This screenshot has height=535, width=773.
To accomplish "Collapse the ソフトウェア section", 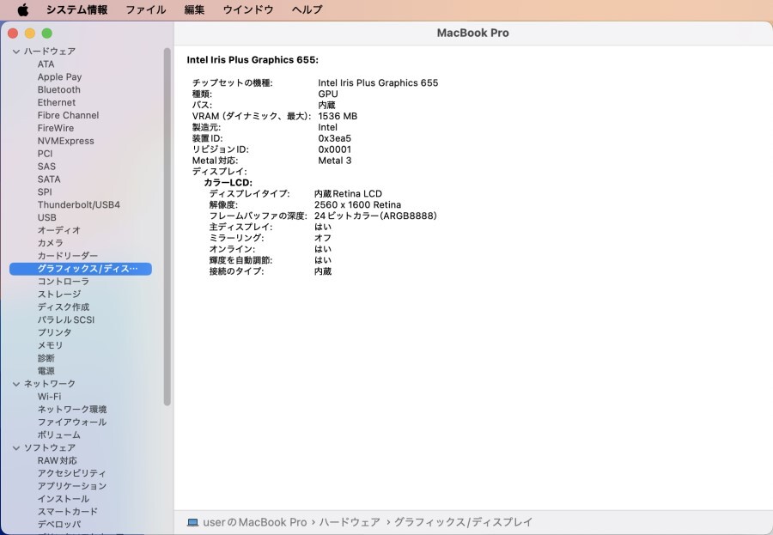I will [x=16, y=447].
